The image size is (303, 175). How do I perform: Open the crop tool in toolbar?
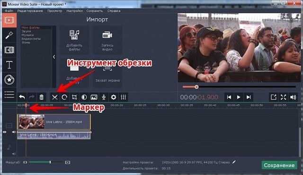[74, 97]
